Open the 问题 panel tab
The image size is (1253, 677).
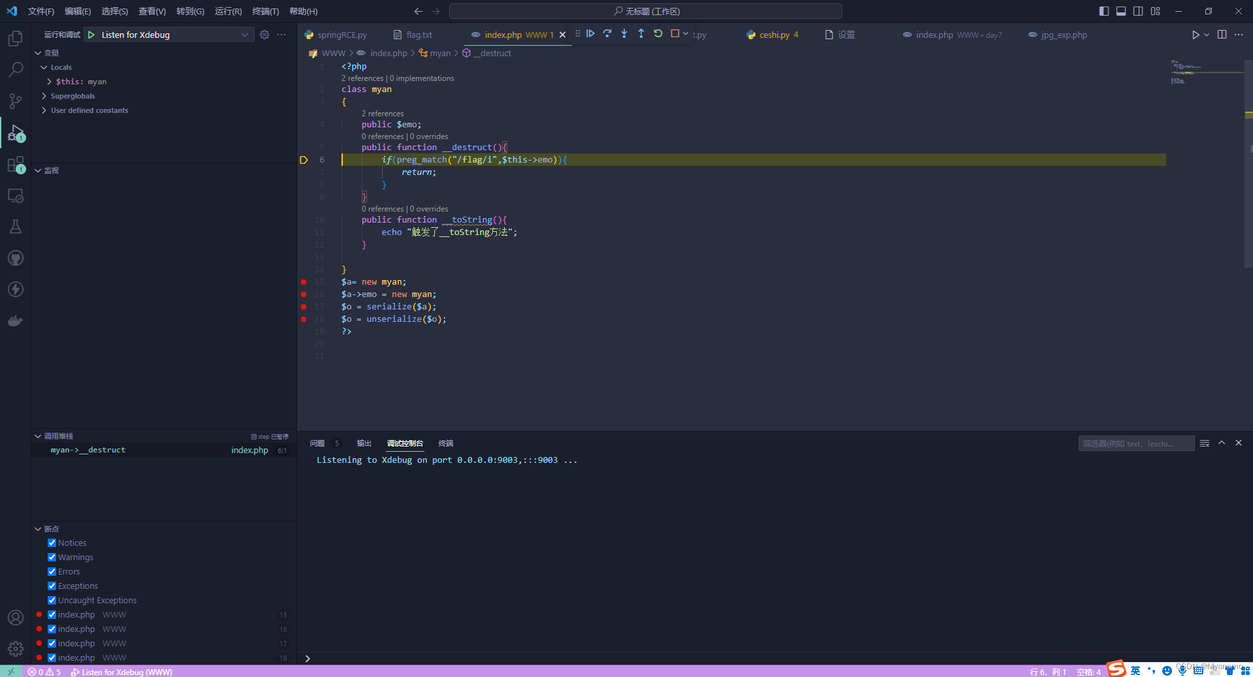[x=317, y=443]
